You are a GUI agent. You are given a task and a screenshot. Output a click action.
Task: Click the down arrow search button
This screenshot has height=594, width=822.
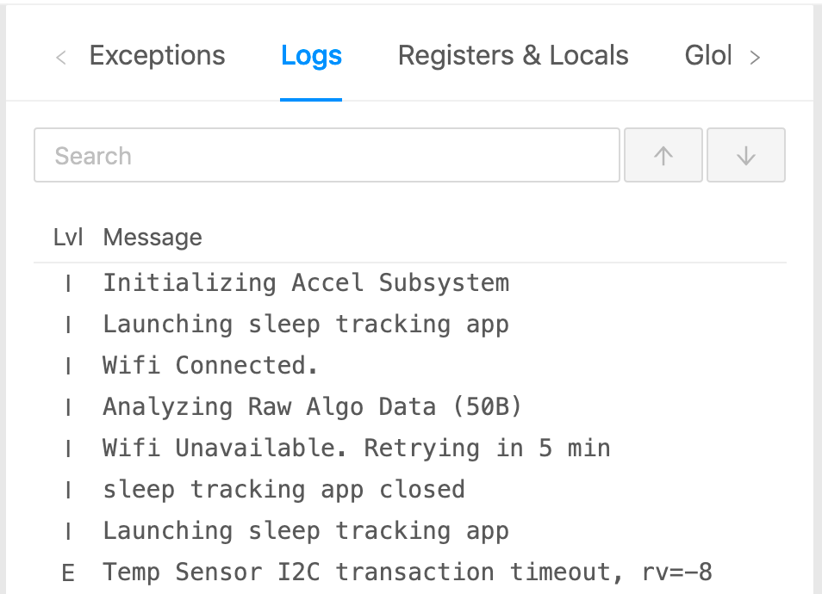click(x=745, y=156)
